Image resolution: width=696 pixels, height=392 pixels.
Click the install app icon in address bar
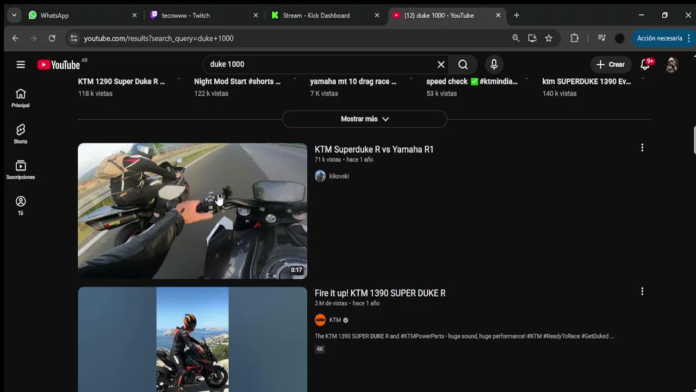point(532,38)
